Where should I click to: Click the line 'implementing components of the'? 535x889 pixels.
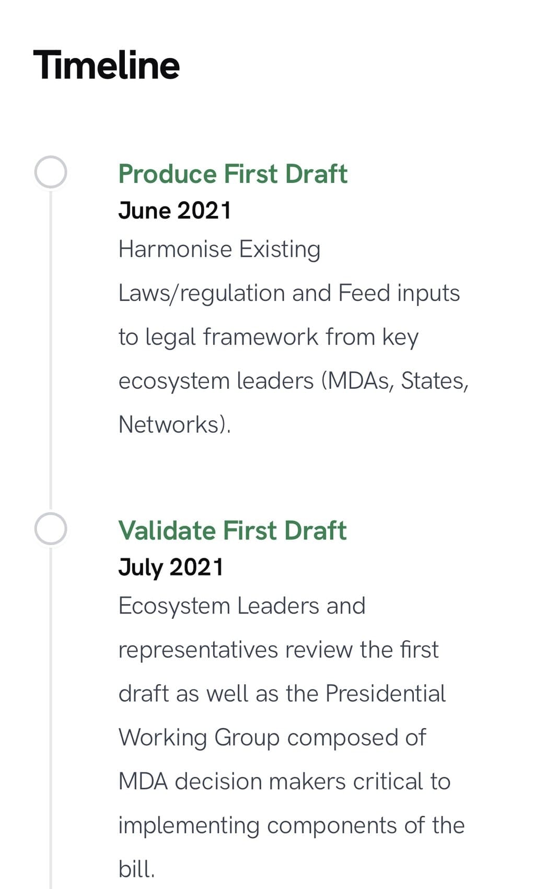[291, 826]
